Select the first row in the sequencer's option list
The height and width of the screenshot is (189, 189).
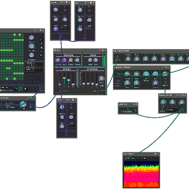click(34, 63)
